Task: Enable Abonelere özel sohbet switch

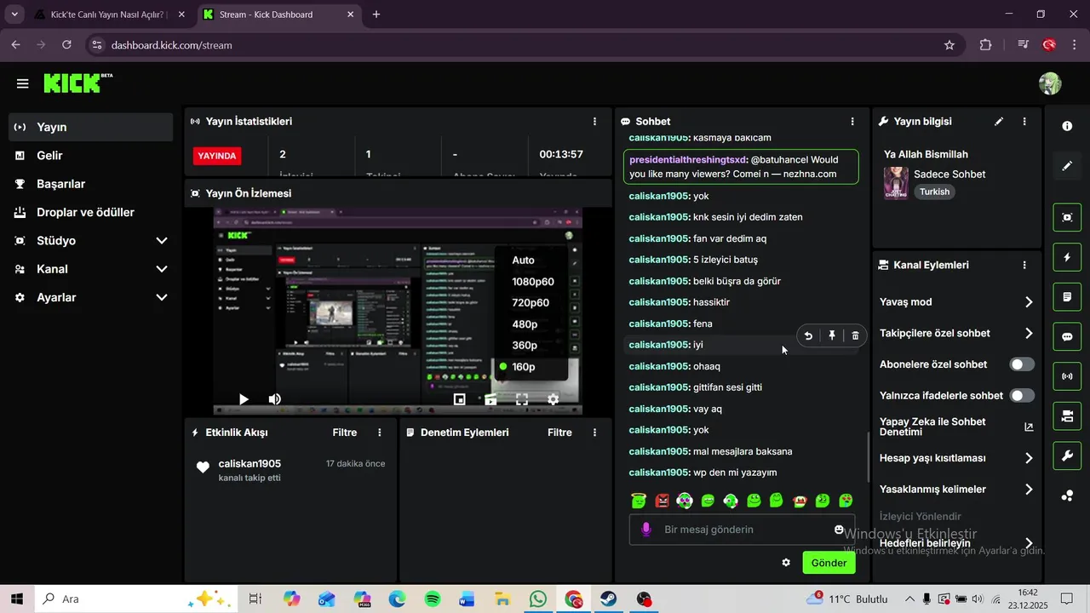Action: [1022, 364]
